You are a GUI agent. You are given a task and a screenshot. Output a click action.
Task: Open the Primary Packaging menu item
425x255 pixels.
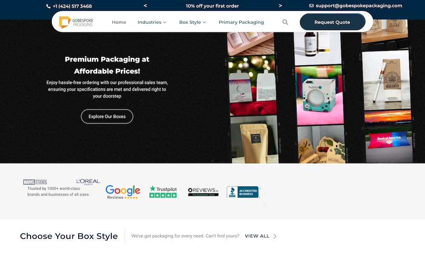[241, 22]
